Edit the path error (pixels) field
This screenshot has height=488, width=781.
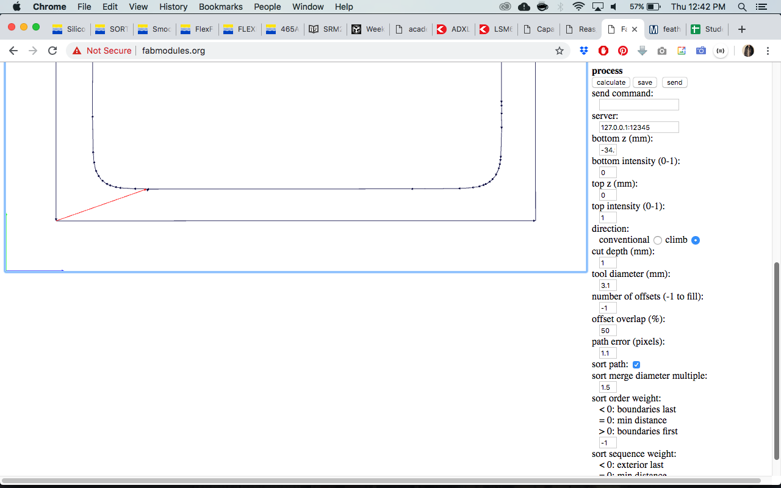608,353
